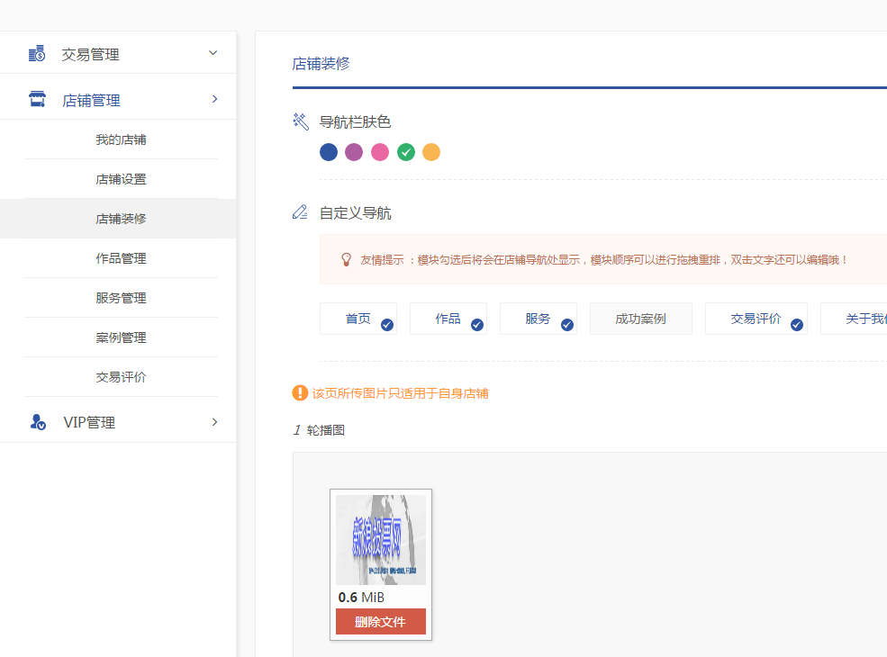The width and height of the screenshot is (887, 657).
Task: Click the 友情提示 tip text
Action: [603, 260]
